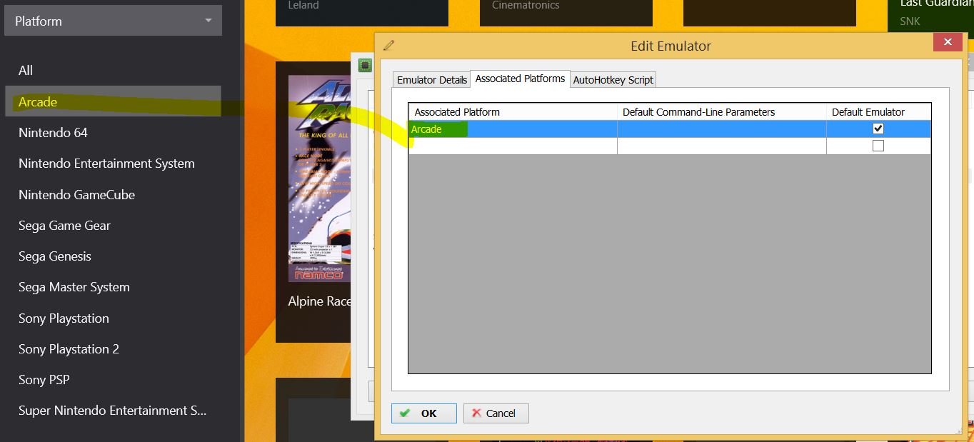The height and width of the screenshot is (442, 974).
Task: Click the Arcade cell in Associated Platform column
Action: [x=513, y=129]
